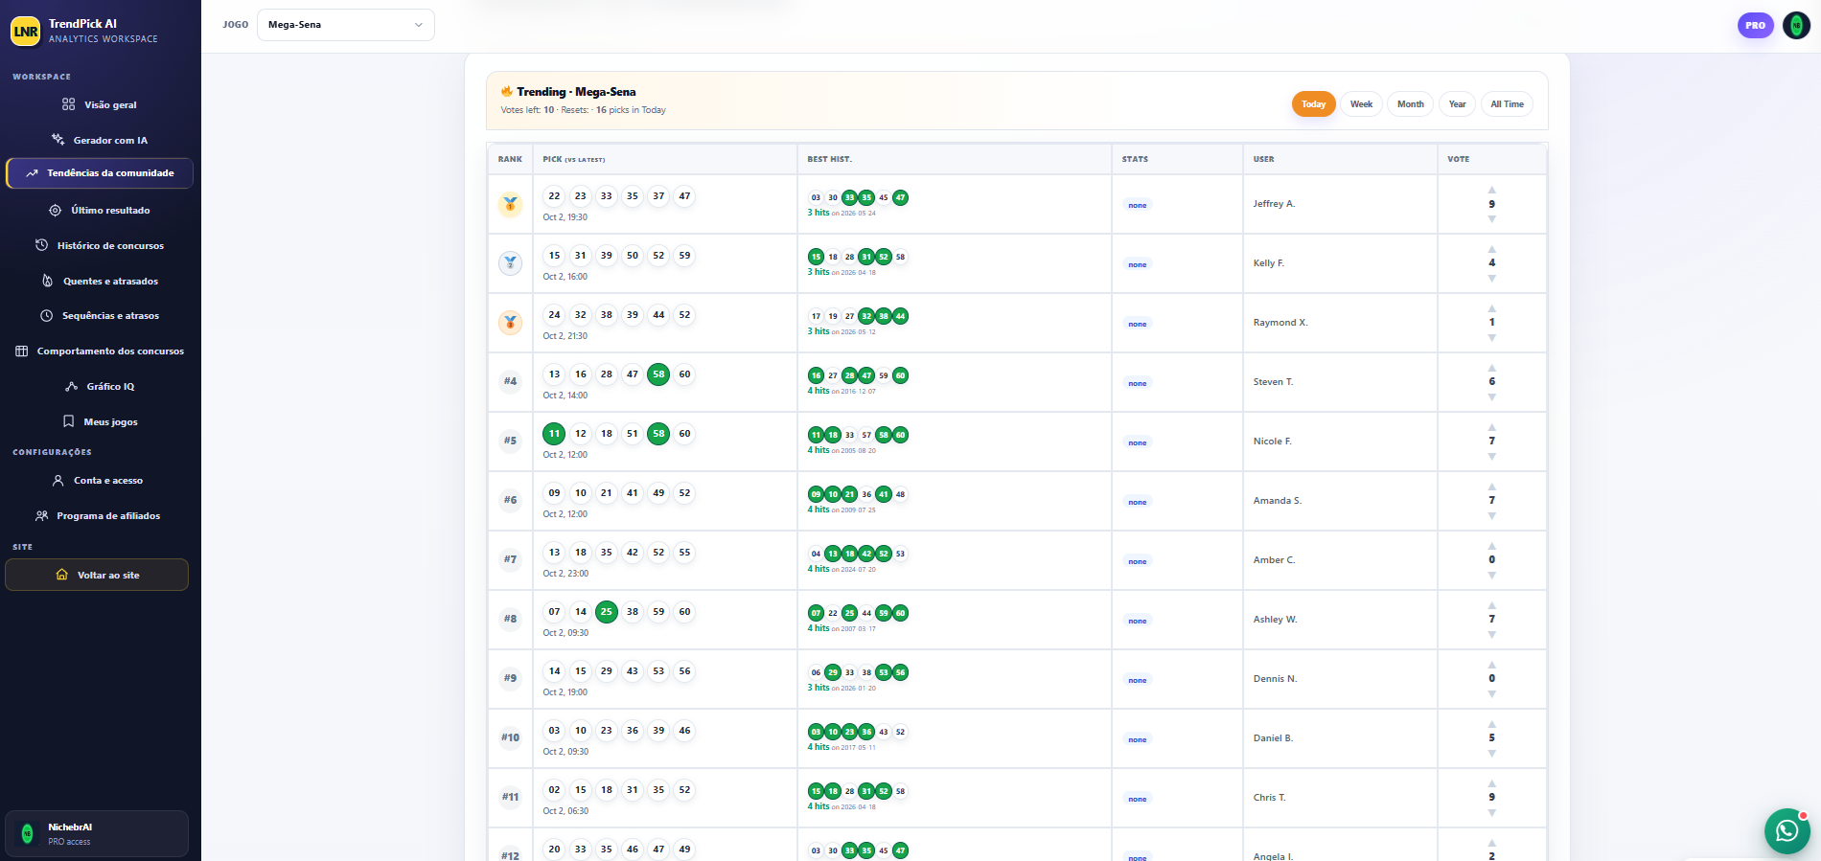The image size is (1821, 861).
Task: Select the Week time filter
Action: coord(1361,104)
